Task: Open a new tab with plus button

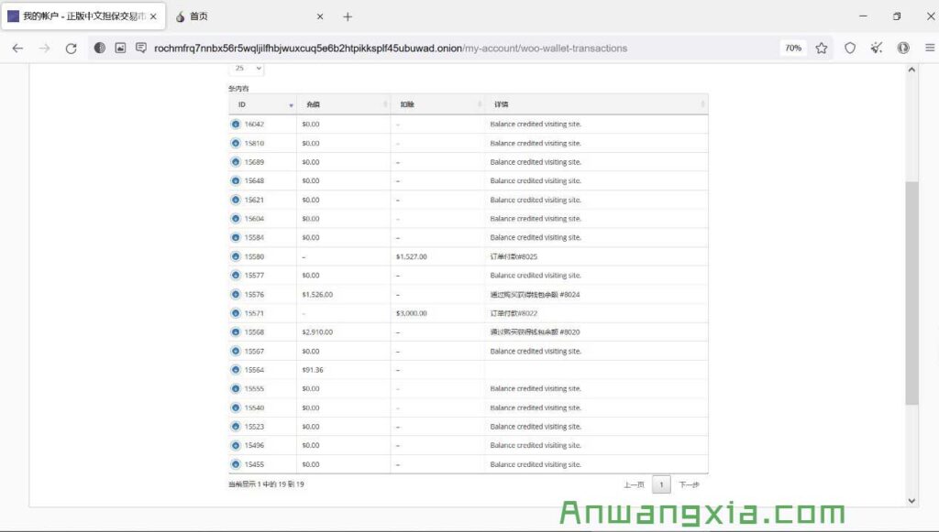Action: point(348,16)
